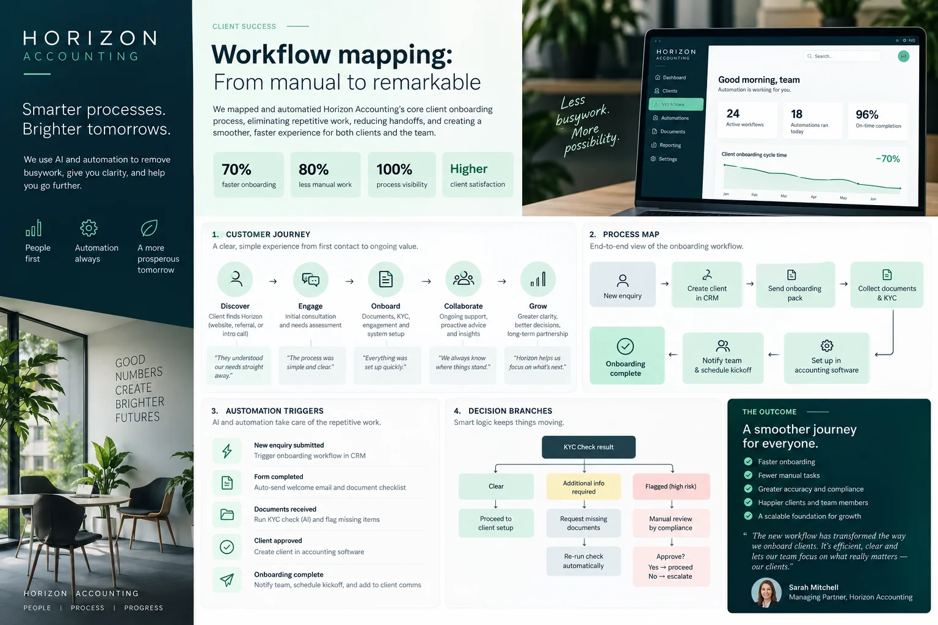Click the Automation always gear icon

tap(89, 228)
